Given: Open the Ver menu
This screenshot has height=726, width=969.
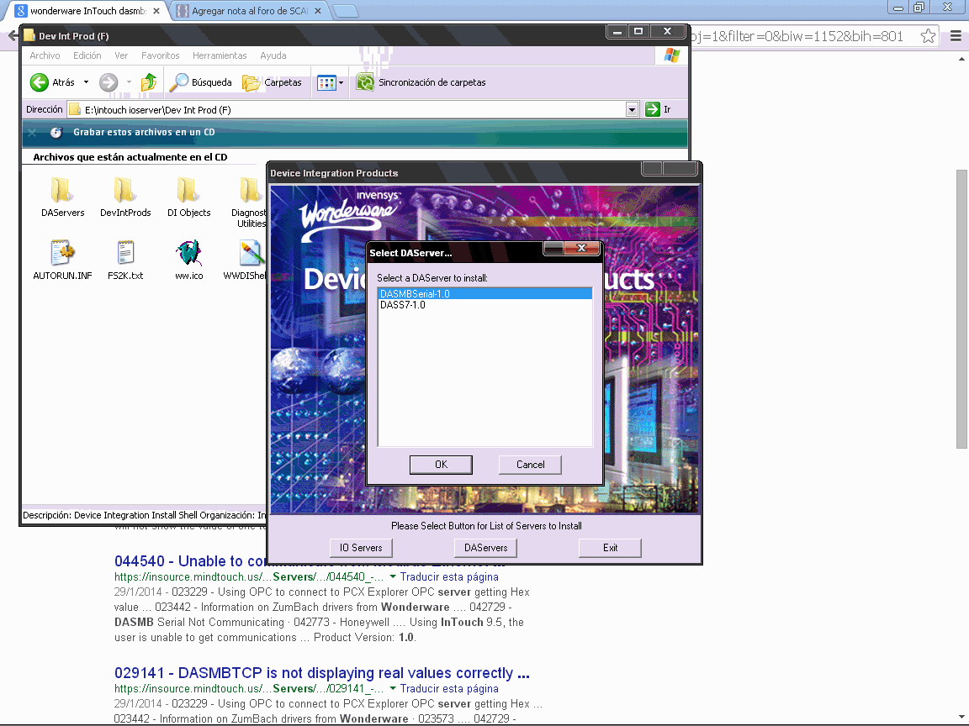Looking at the screenshot, I should click(121, 55).
